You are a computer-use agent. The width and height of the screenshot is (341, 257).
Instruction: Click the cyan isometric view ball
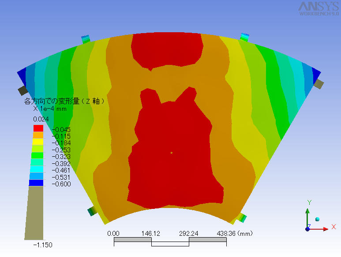coord(317,219)
